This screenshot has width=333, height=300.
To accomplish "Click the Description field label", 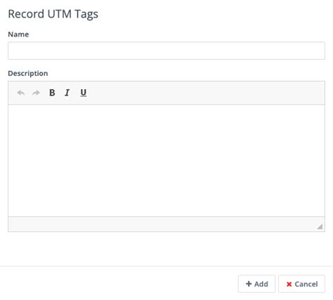I will (x=28, y=74).
